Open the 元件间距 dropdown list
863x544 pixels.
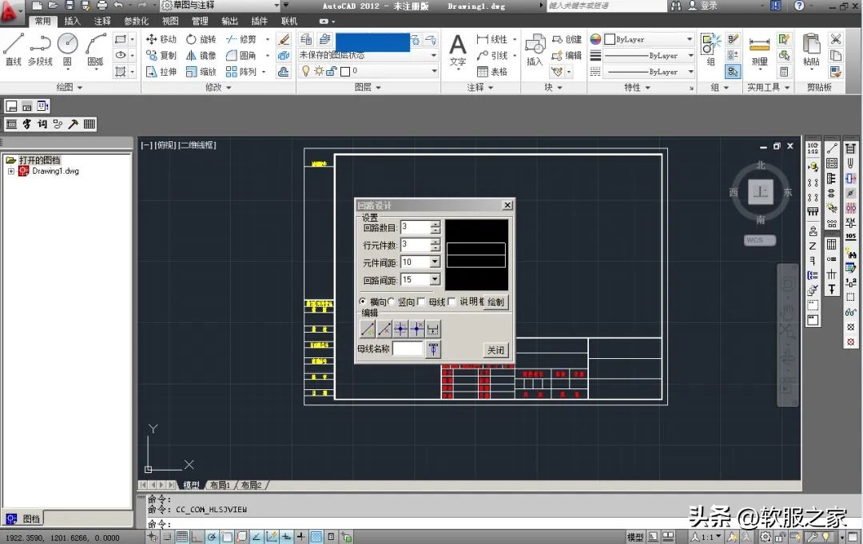coord(435,262)
